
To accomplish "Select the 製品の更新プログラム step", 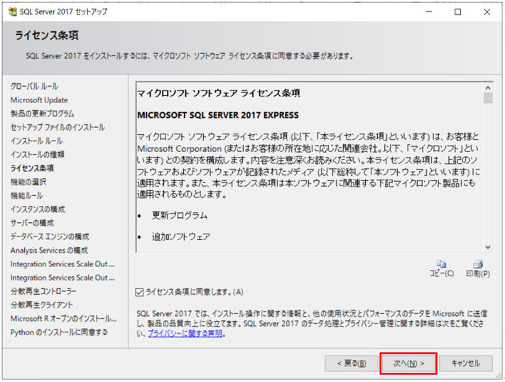I will click(42, 114).
